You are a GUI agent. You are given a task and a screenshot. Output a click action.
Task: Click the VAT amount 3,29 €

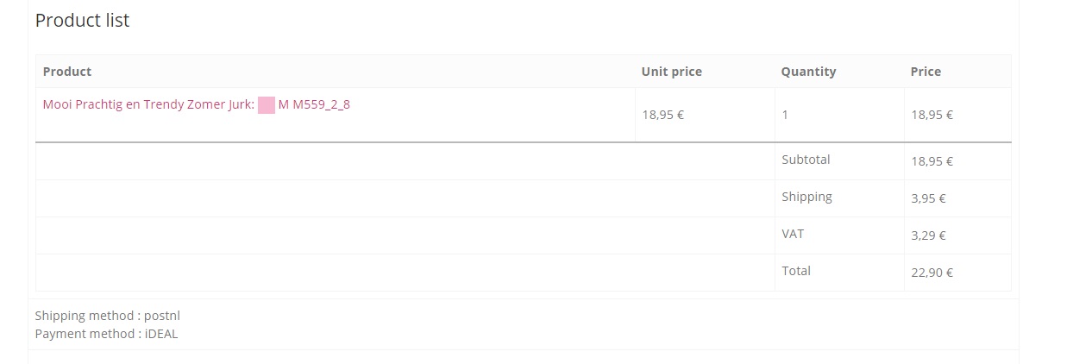click(928, 235)
